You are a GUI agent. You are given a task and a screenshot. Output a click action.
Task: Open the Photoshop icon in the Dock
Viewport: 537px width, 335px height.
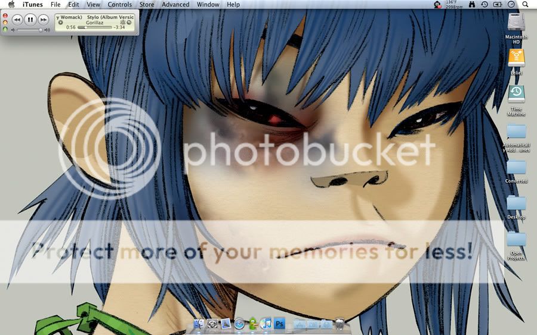pos(279,324)
